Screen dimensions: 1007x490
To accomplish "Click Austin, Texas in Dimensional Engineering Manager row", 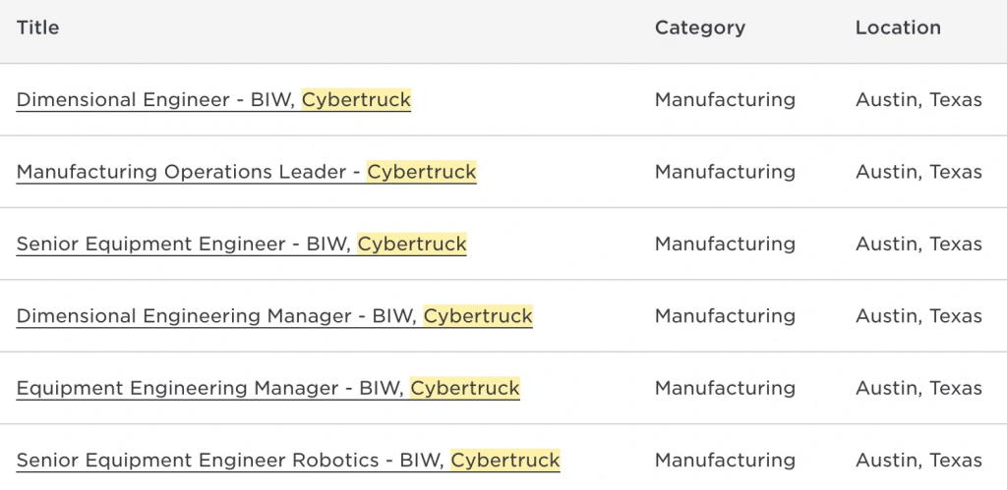I will coord(918,316).
